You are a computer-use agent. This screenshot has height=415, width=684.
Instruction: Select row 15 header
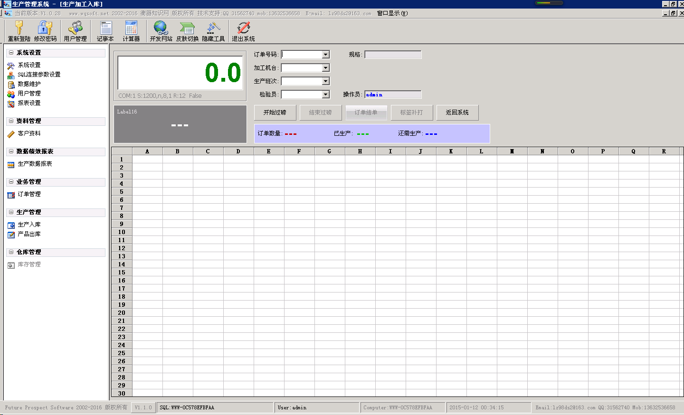pyautogui.click(x=122, y=273)
